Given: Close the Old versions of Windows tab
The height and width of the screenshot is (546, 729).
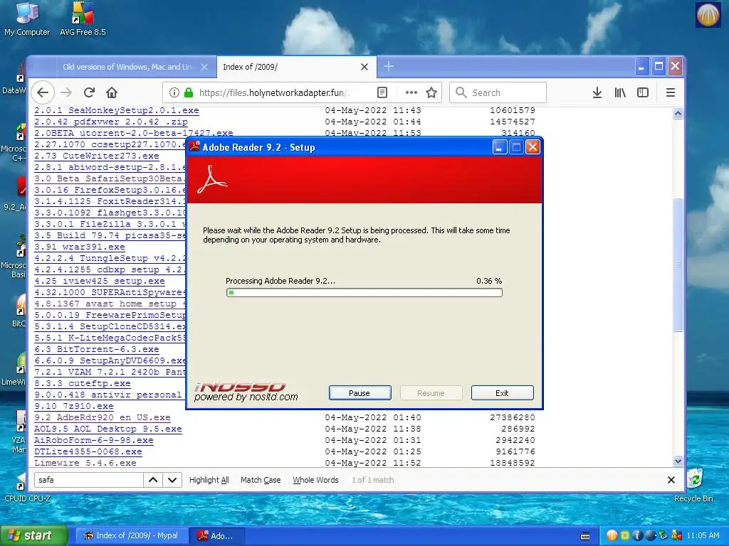Looking at the screenshot, I should click(204, 67).
